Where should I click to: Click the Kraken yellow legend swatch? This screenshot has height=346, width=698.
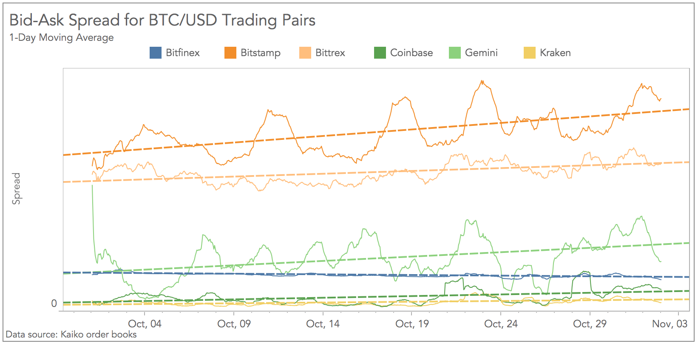pos(530,53)
